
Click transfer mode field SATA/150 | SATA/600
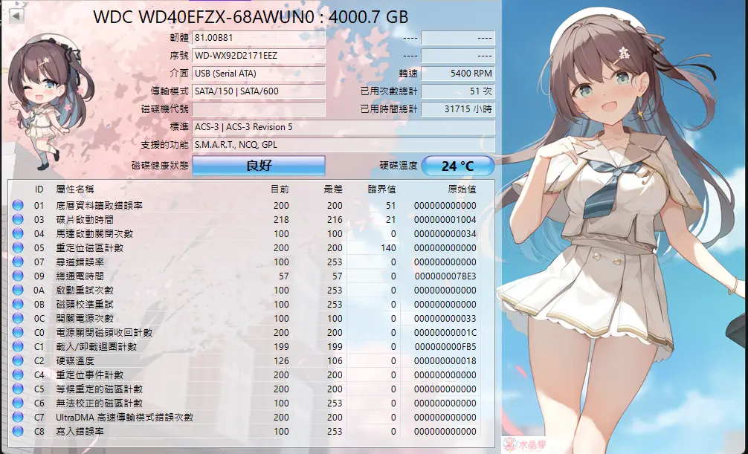[259, 91]
